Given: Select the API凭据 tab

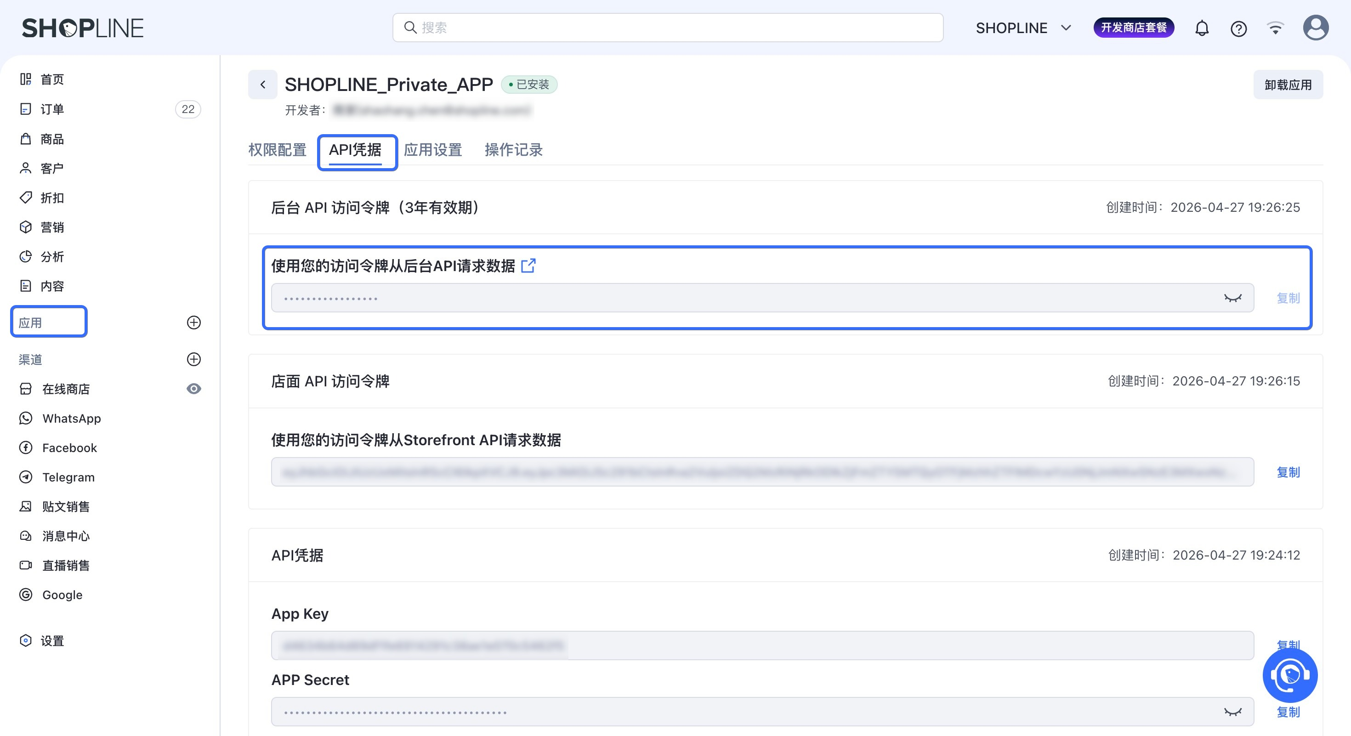Looking at the screenshot, I should click(355, 150).
